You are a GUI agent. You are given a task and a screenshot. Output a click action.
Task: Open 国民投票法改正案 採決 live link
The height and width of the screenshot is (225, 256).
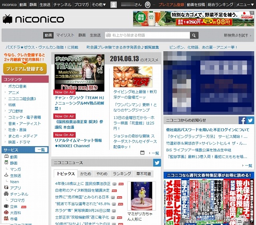79,125
